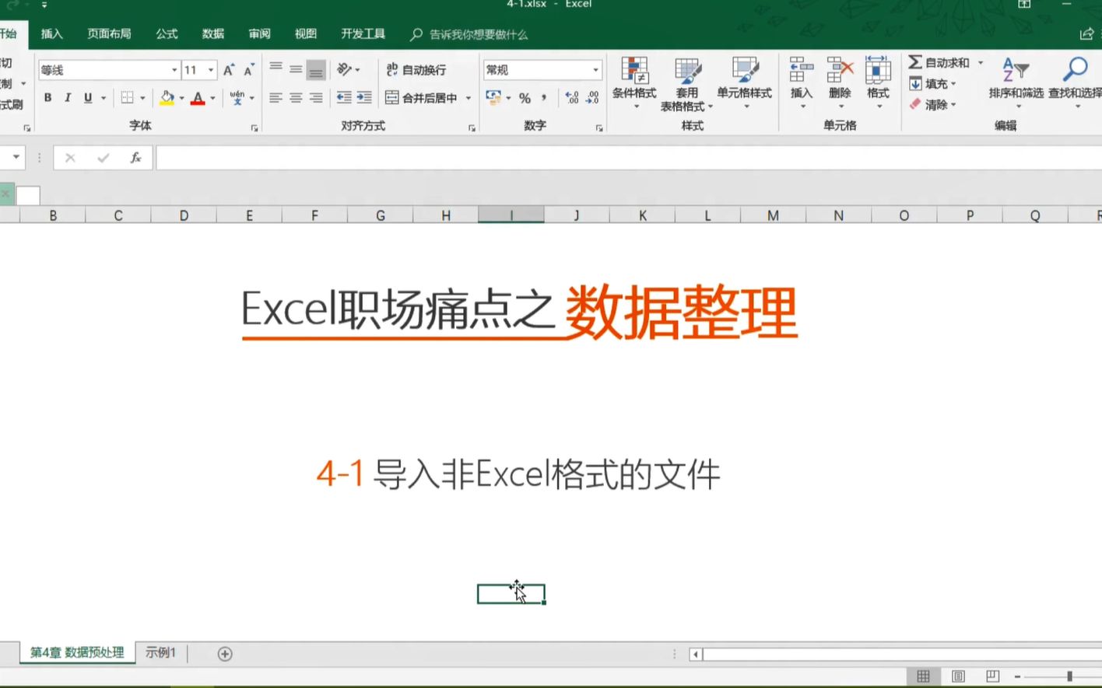Decrease font size with smaller A
Viewport: 1102px width, 688px height.
[249, 70]
